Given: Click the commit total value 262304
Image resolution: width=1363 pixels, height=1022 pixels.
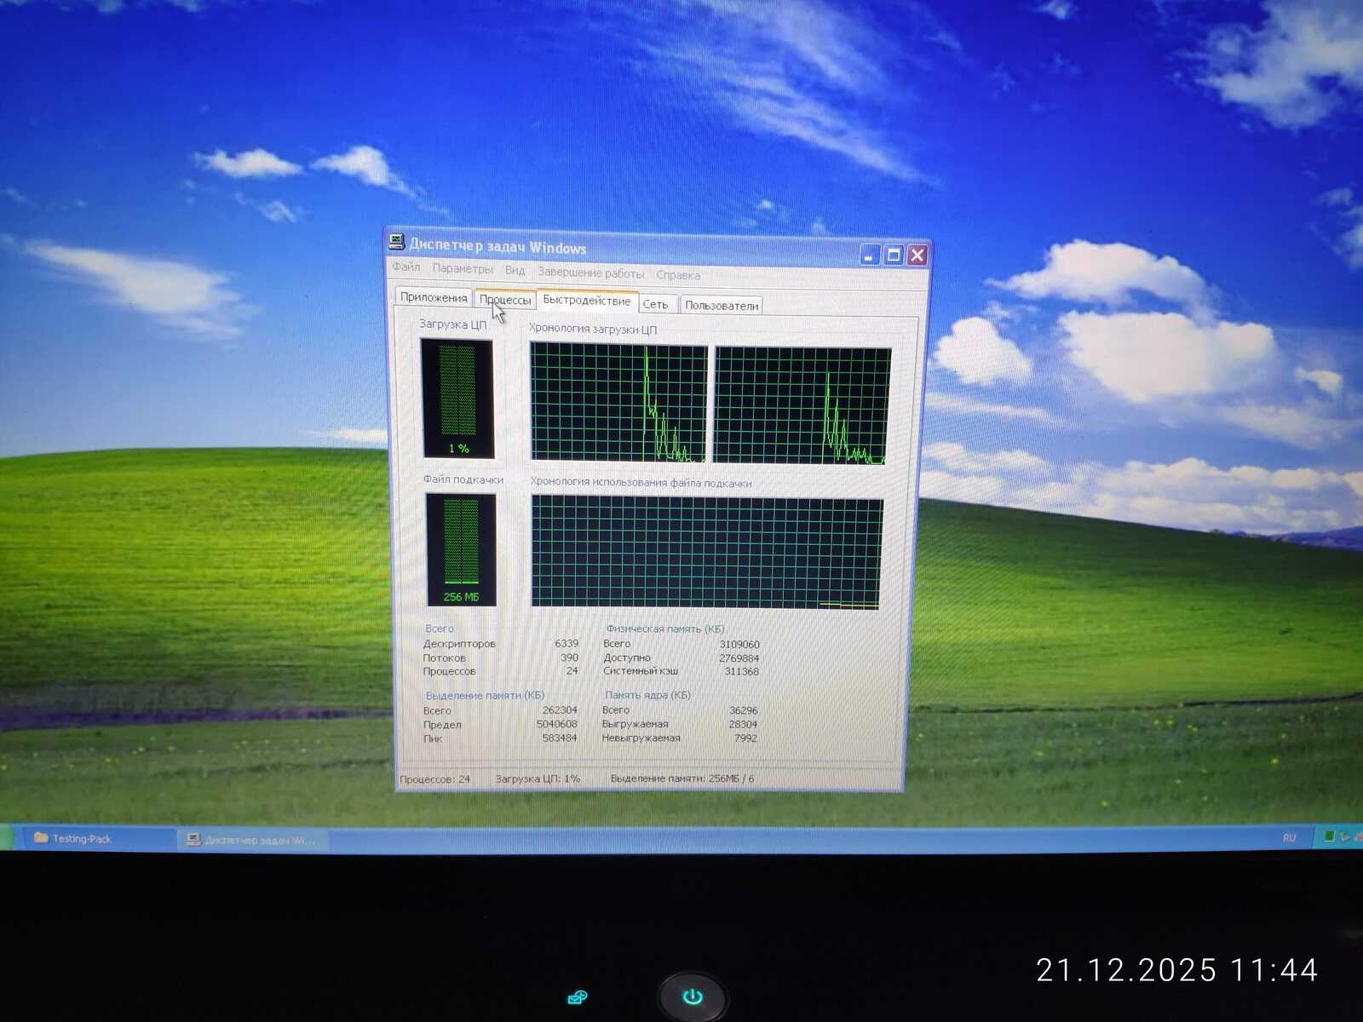Looking at the screenshot, I should point(560,710).
